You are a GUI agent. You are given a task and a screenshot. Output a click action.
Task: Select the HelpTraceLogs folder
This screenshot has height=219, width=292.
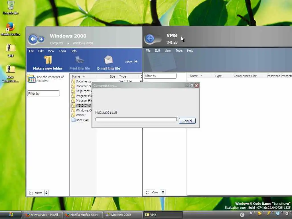[81, 91]
